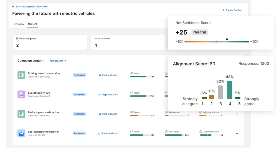The width and height of the screenshot is (279, 154).
Task: Click the Net Sentiment Score scale marker
Action: pos(227,39)
